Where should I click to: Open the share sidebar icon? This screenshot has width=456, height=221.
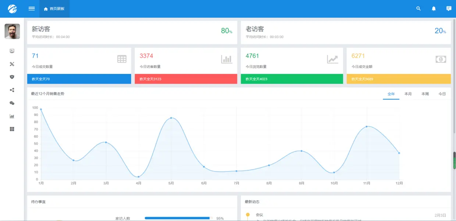tap(12, 90)
